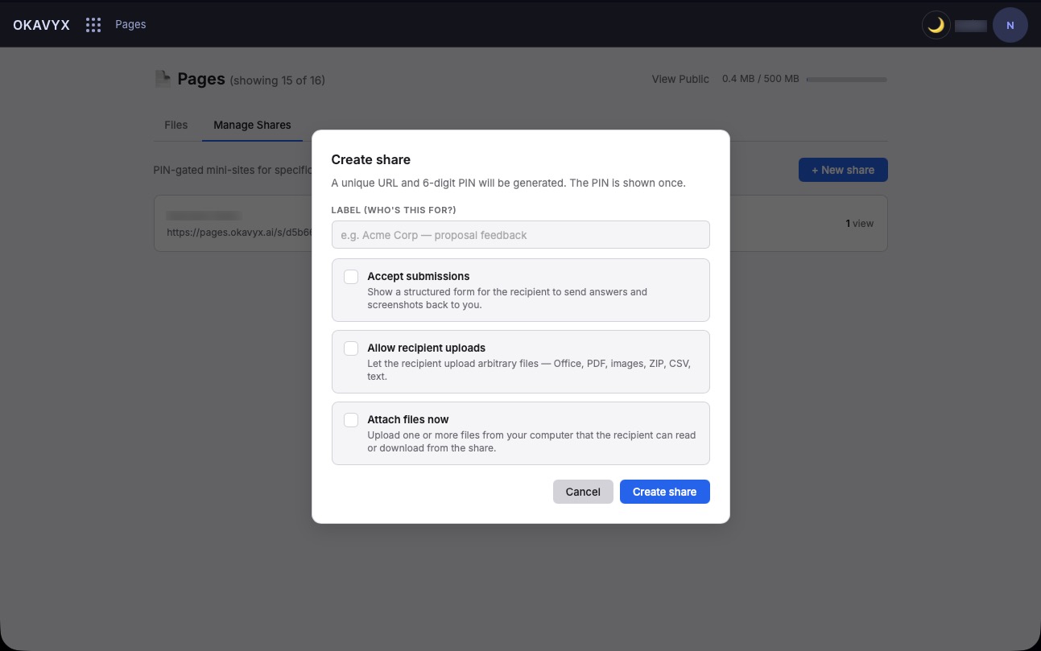This screenshot has width=1041, height=651.
Task: Click the Pages document icon
Action: click(163, 78)
